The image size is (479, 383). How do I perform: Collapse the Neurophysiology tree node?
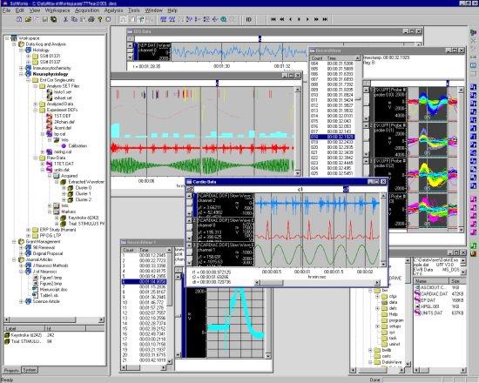tap(21, 74)
